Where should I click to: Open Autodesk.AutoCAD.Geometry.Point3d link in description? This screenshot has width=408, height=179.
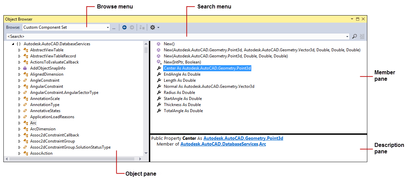(x=243, y=138)
